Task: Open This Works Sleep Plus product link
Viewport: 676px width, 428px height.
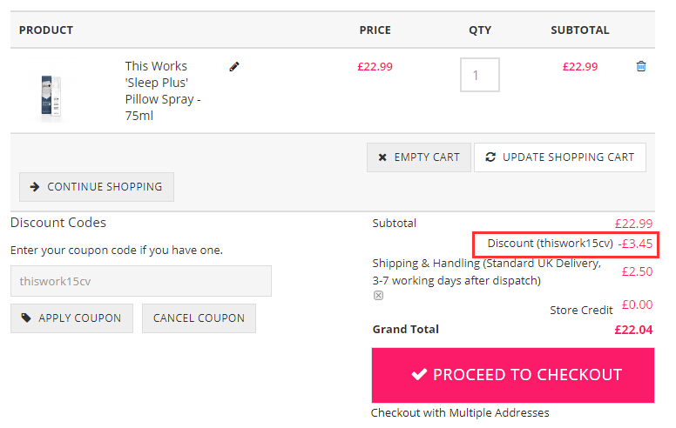Action: [x=163, y=90]
